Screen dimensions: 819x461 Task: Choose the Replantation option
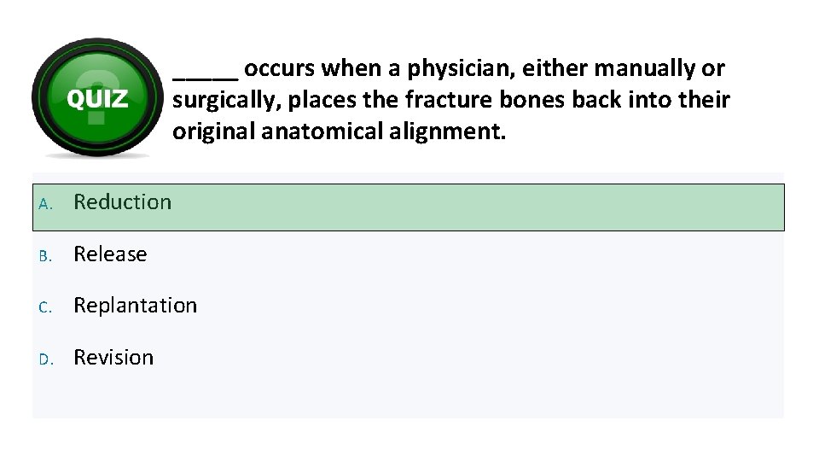point(135,306)
